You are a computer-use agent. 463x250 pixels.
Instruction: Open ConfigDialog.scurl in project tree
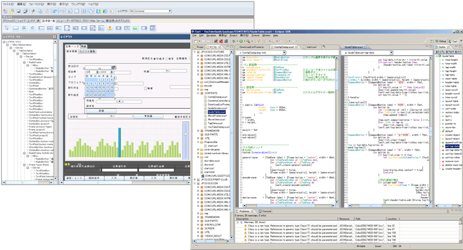217,97
